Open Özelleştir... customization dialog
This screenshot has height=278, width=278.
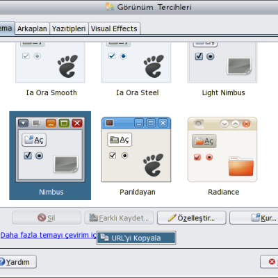click(x=192, y=218)
